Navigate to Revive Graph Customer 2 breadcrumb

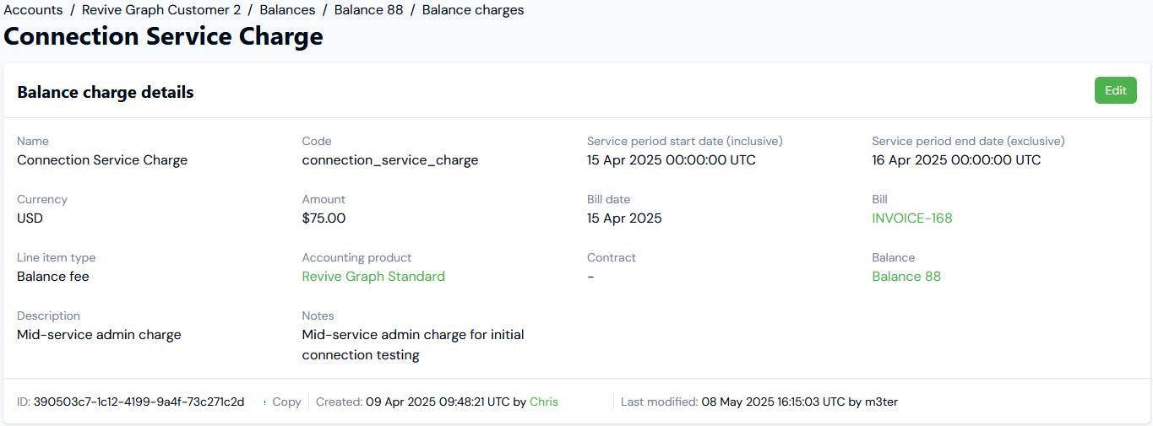pyautogui.click(x=161, y=10)
